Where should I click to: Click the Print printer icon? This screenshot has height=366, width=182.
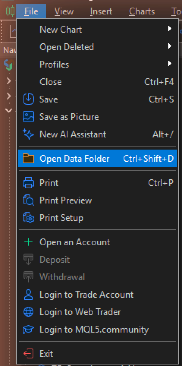click(x=28, y=183)
